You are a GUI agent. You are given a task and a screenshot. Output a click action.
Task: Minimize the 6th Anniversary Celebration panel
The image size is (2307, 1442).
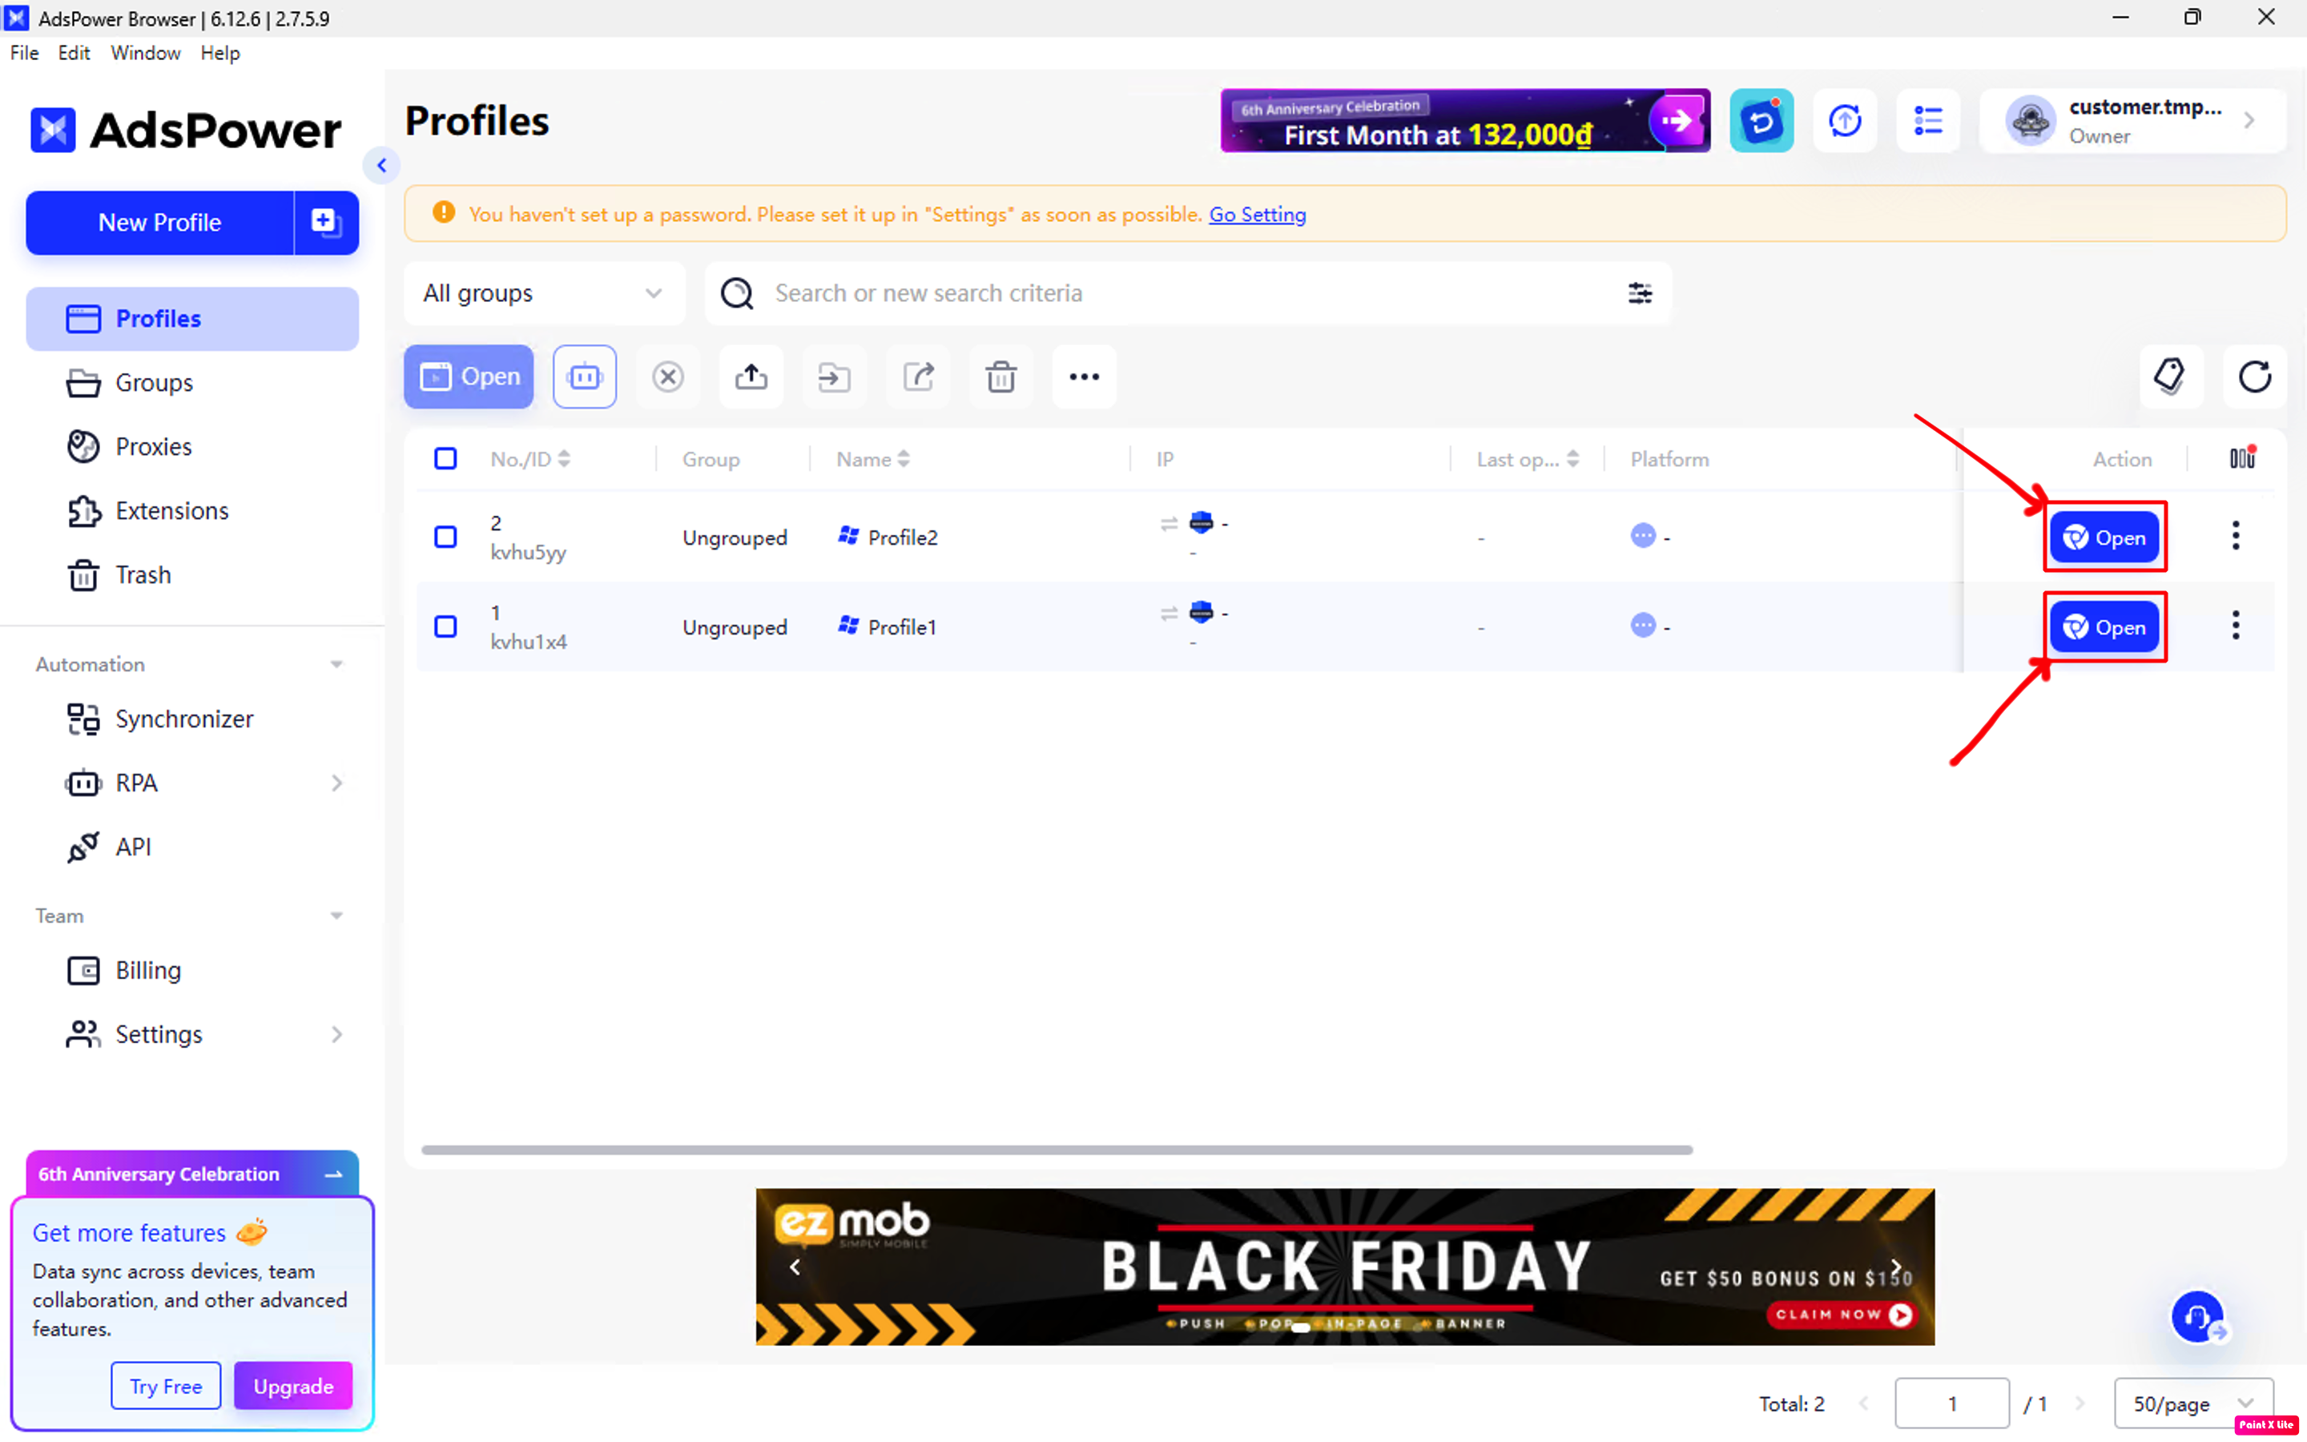(334, 1174)
